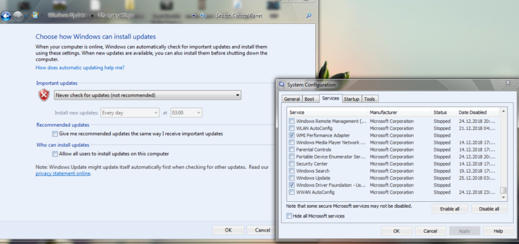Click Help in System Configuration
The image size is (519, 244).
coord(498,231)
